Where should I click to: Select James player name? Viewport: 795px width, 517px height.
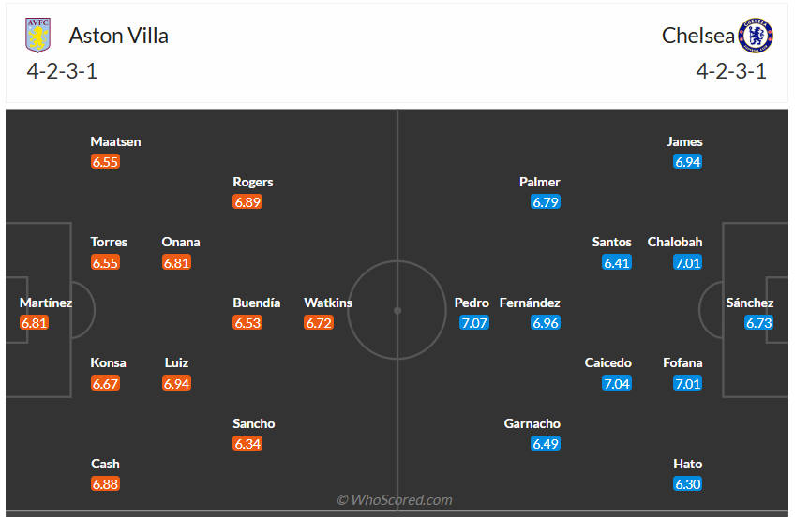click(684, 141)
